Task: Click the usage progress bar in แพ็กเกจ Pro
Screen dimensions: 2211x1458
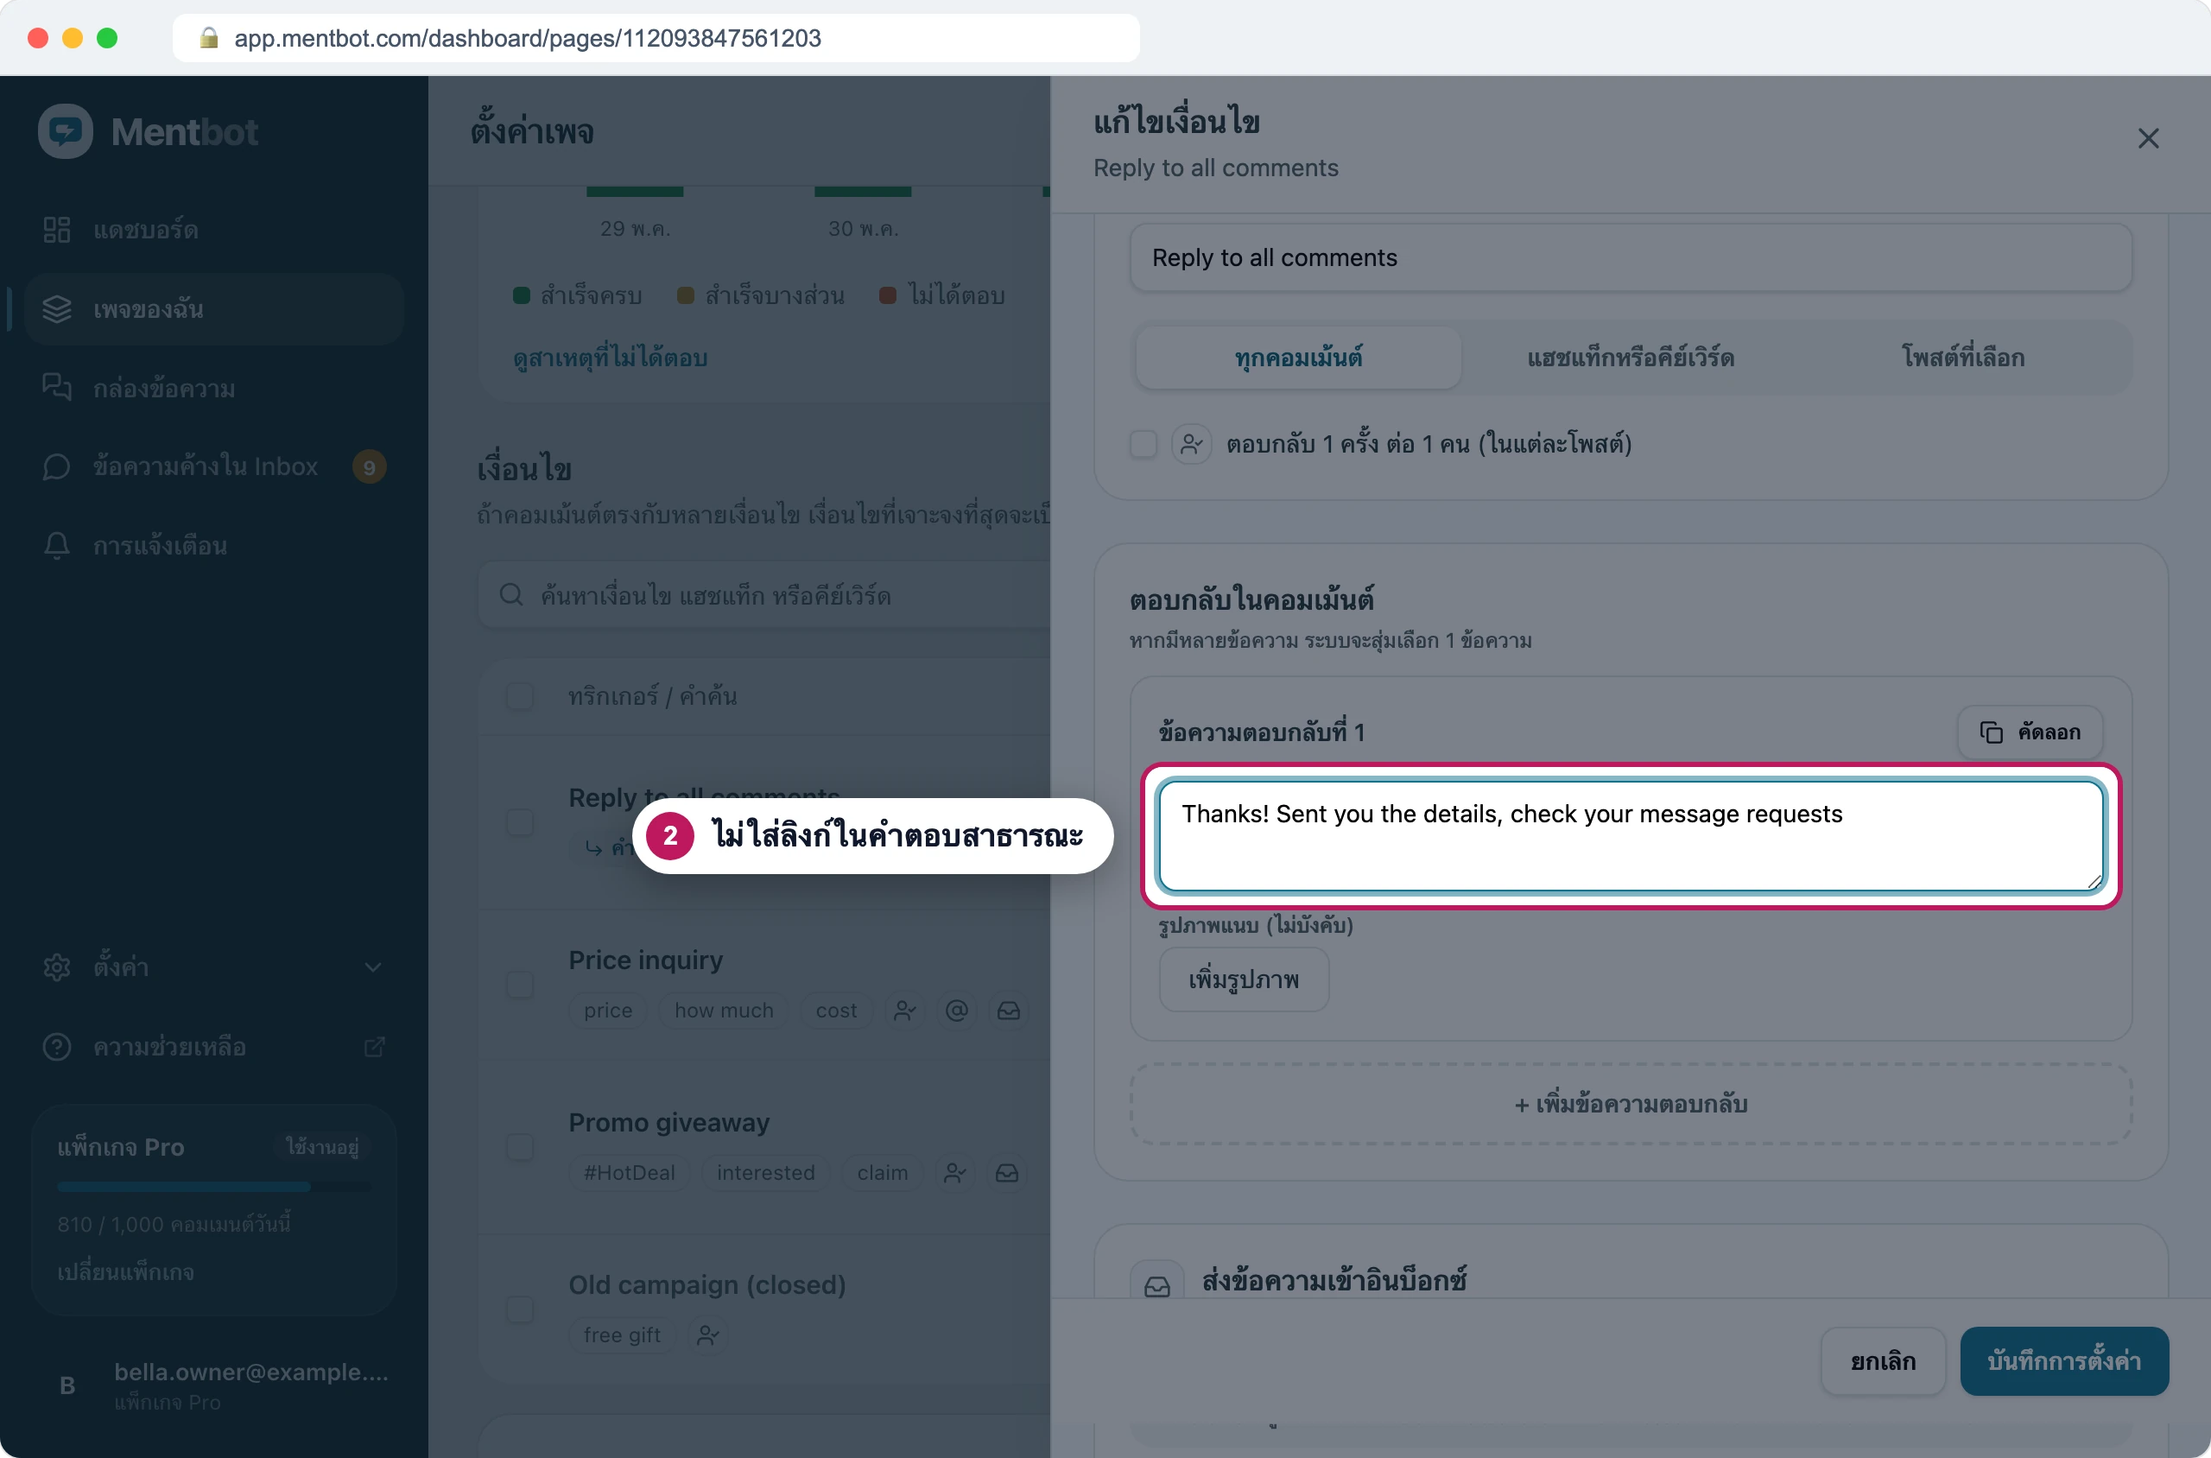Action: pyautogui.click(x=214, y=1187)
